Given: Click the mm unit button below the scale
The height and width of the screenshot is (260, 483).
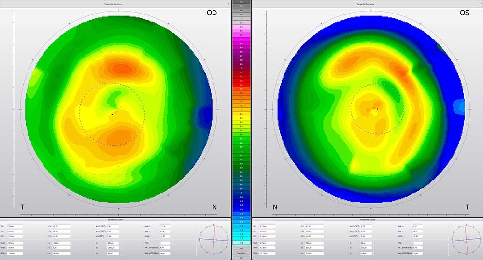Looking at the screenshot, I should [241, 248].
